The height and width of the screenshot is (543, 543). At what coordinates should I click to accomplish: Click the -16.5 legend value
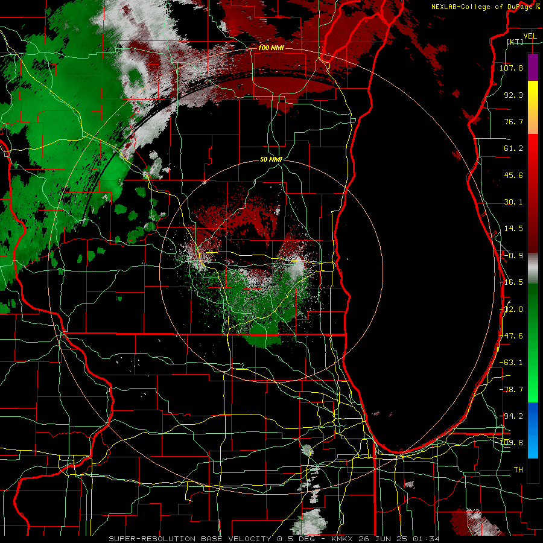511,282
